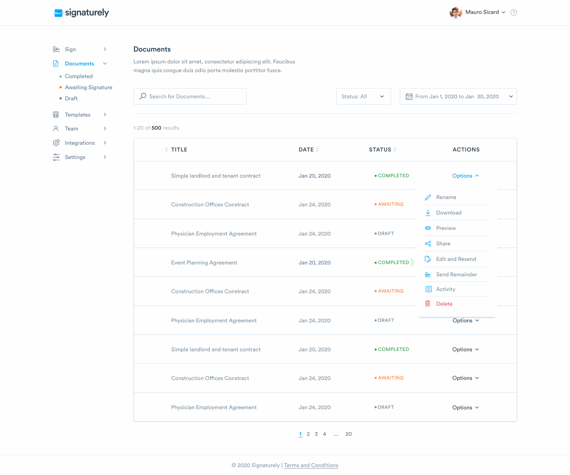
Task: Click the first Construction Offices Constract title
Action: (210, 205)
